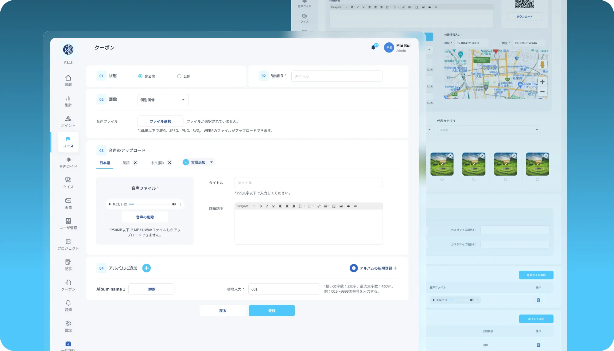Viewport: 614px width, 351px height.
Task: Open 集計 statistics in the sidebar
Action: click(x=68, y=101)
